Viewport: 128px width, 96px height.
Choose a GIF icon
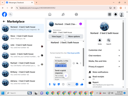click(63, 84)
